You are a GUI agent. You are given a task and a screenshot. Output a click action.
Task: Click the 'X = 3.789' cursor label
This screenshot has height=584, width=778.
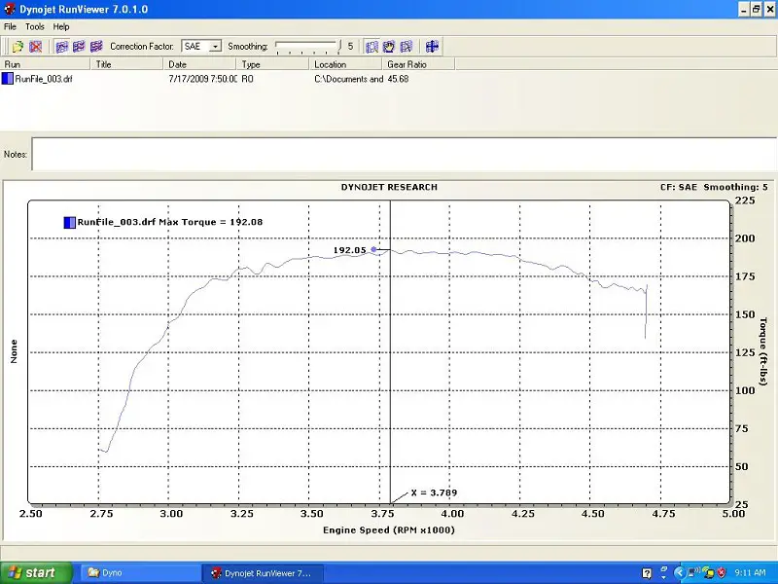point(434,493)
